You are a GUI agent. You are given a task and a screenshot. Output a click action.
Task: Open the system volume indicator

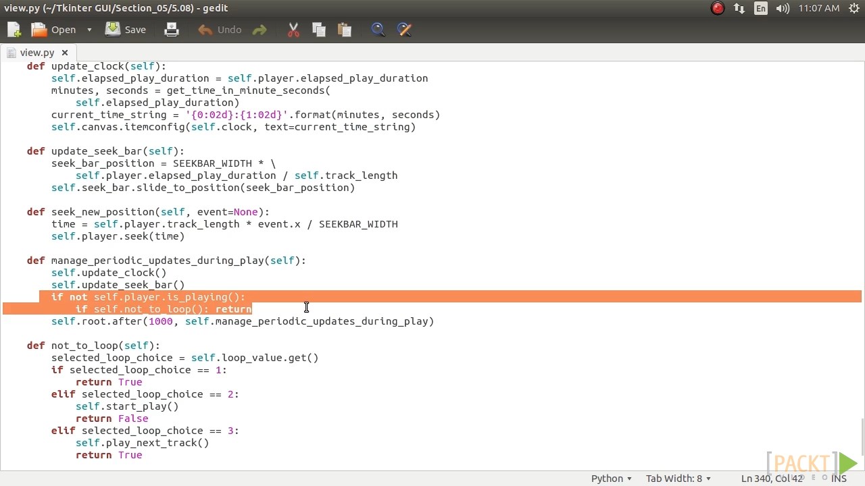[x=783, y=8]
